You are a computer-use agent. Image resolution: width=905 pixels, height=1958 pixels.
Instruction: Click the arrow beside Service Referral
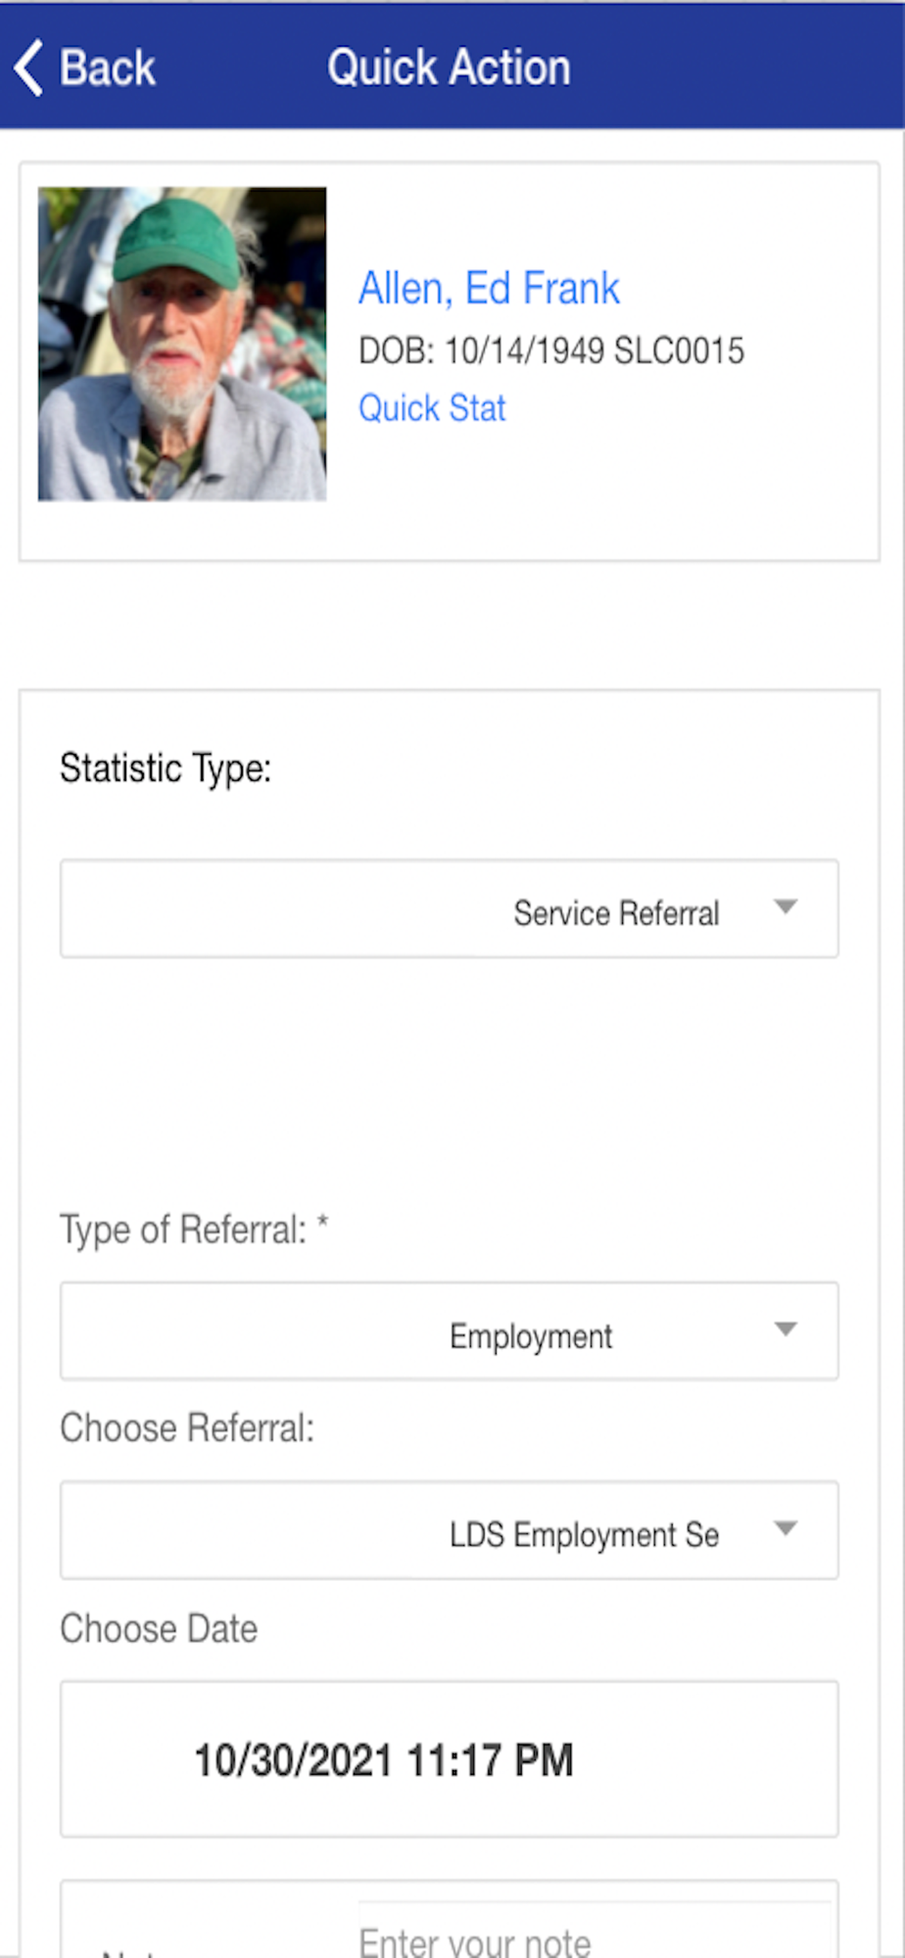pyautogui.click(x=786, y=908)
